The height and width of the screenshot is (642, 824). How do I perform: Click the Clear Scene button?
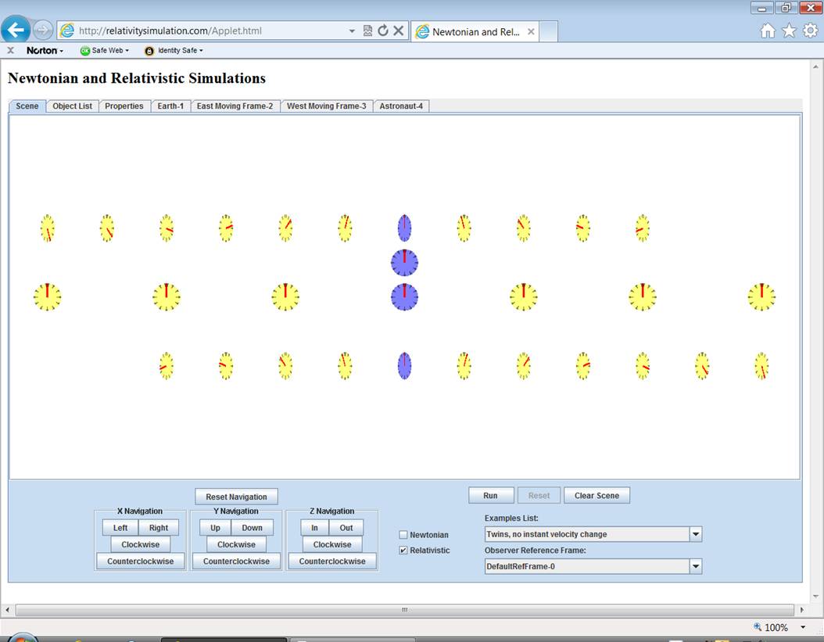pos(597,496)
